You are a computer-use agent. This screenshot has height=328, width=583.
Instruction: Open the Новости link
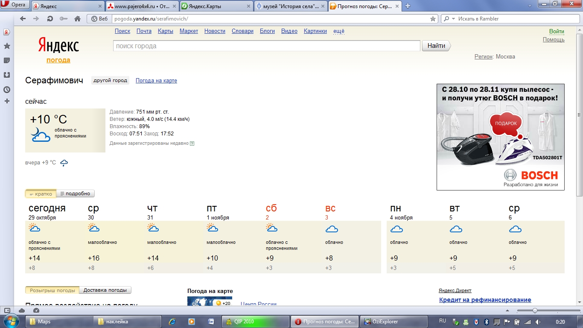point(215,31)
